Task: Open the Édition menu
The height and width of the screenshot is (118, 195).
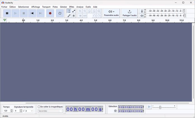Action: (13, 7)
